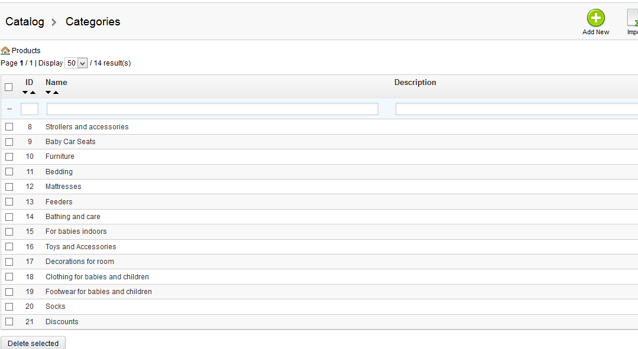
Task: Focus the Name filter input field
Action: 212,109
